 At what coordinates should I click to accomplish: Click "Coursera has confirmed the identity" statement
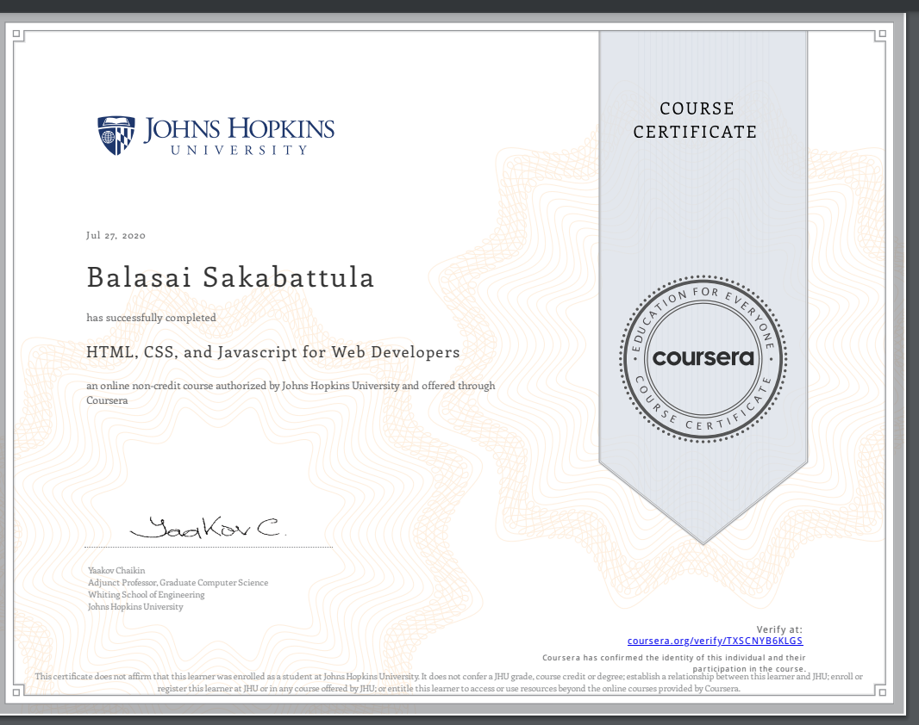click(x=674, y=663)
